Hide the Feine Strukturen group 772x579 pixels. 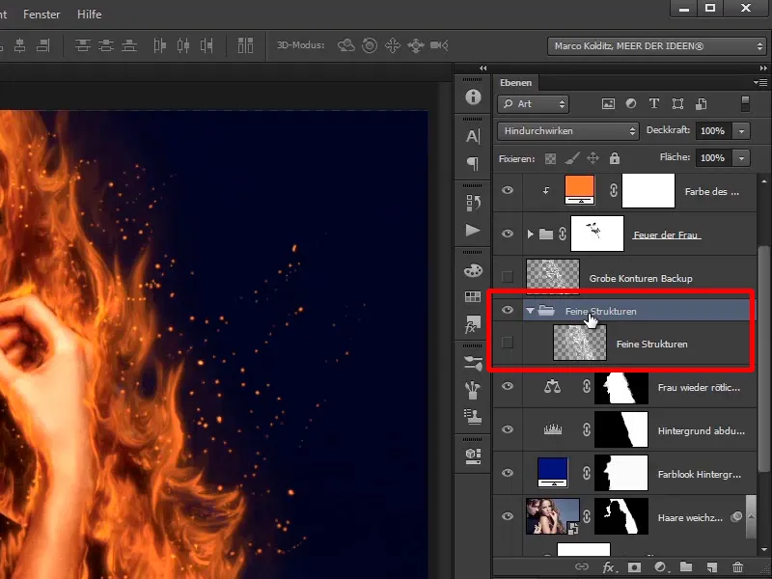pos(508,310)
